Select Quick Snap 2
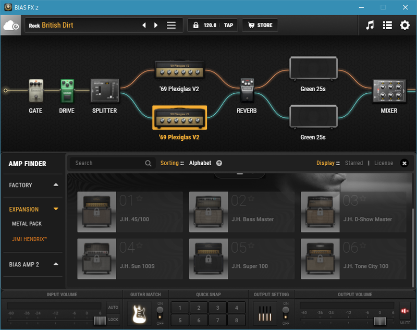Screen dimensions: 417x330 click(199, 308)
